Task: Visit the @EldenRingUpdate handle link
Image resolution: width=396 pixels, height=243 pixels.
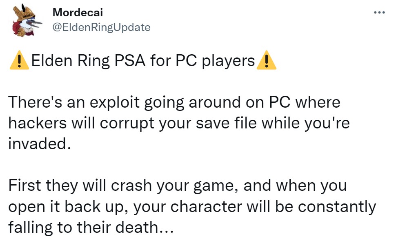Action: tap(101, 27)
